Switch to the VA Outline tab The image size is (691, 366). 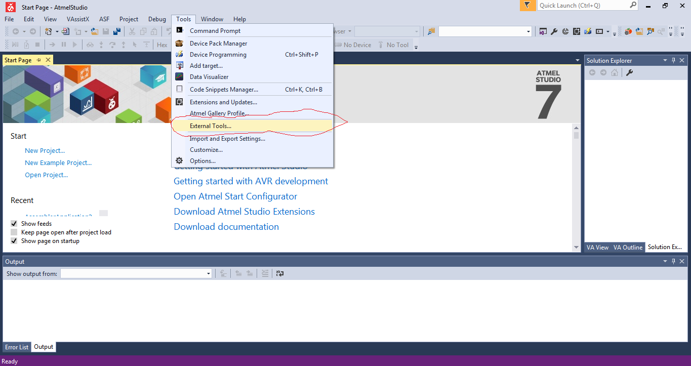[628, 247]
